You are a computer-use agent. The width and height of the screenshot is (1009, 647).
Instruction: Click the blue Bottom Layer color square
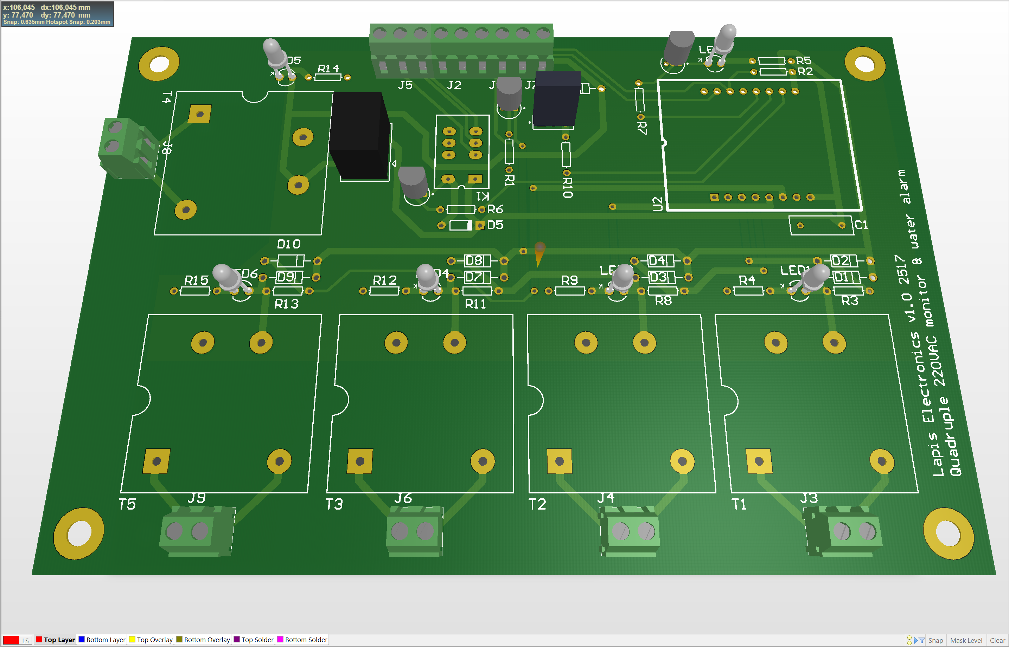coord(82,639)
